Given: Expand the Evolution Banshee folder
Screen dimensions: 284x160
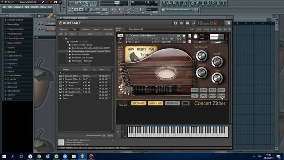Looking at the screenshot, I should click(67, 54).
